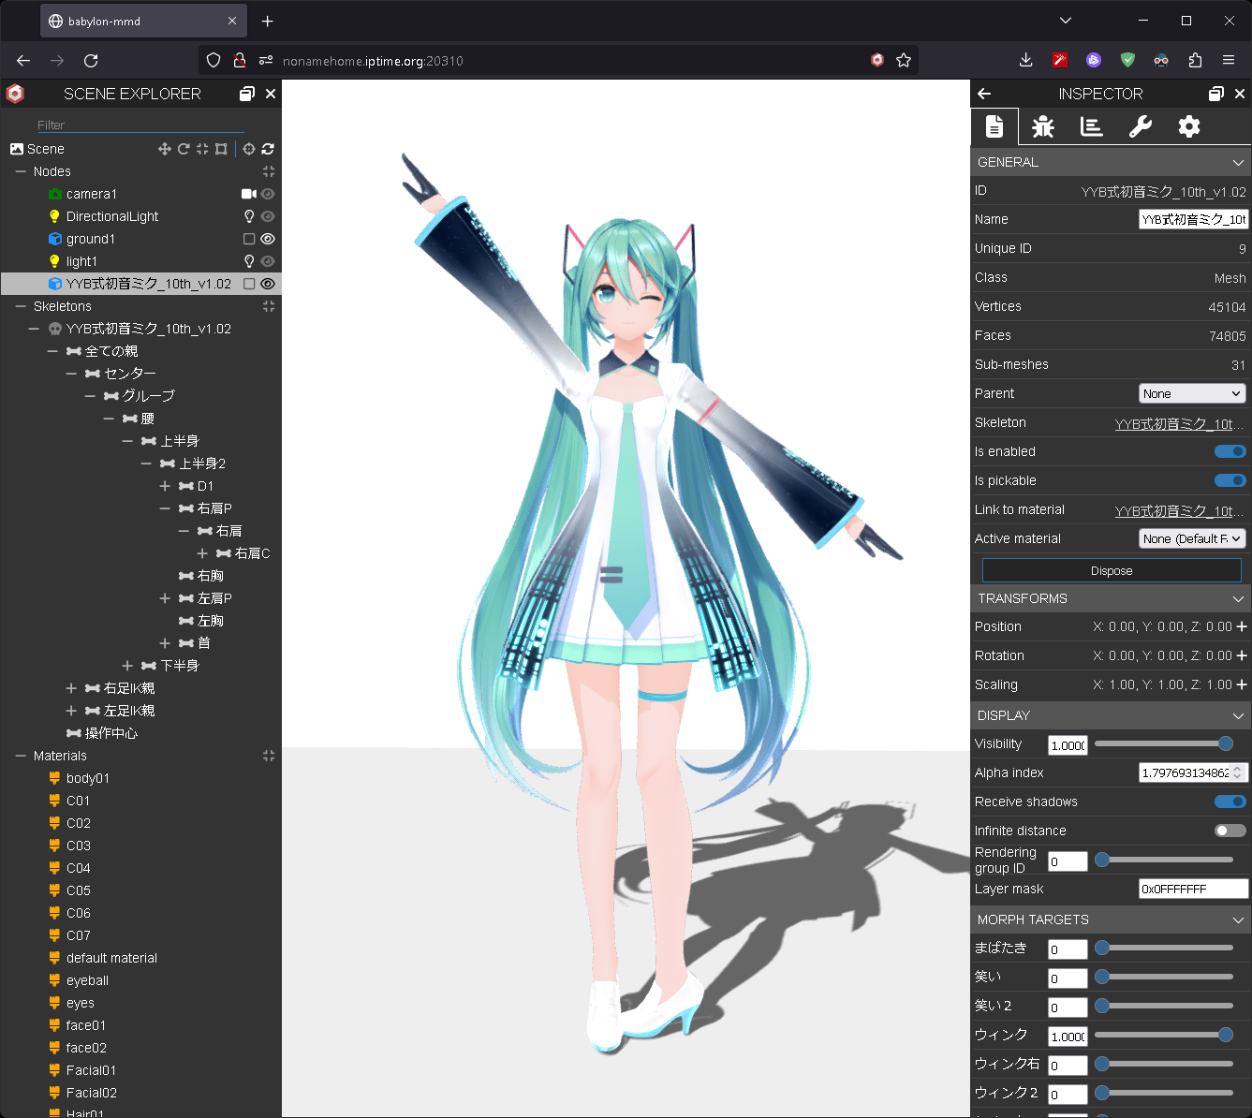The height and width of the screenshot is (1118, 1252).
Task: Pop out the Scene Explorer panel
Action: pyautogui.click(x=247, y=94)
